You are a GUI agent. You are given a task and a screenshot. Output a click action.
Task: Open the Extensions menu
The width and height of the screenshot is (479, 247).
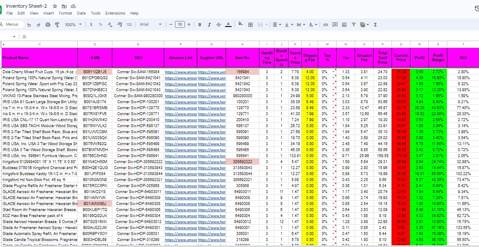(x=115, y=13)
